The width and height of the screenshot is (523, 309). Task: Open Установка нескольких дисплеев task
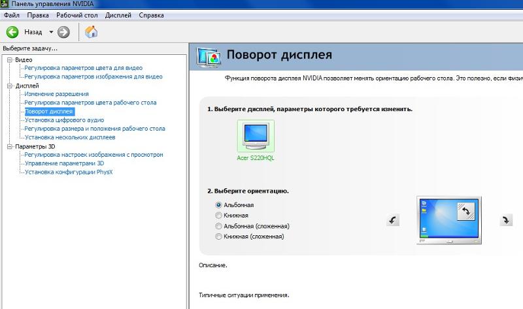pyautogui.click(x=70, y=137)
